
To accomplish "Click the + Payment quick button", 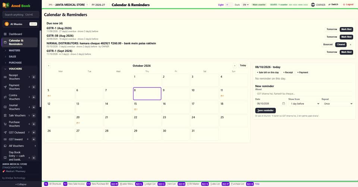I will [x=303, y=72].
